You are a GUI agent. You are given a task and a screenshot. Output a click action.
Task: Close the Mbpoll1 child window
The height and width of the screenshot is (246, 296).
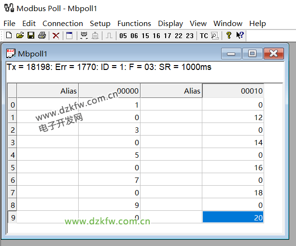pos(274,54)
